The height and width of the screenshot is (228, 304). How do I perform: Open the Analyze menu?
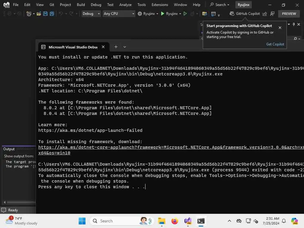tap(126, 5)
